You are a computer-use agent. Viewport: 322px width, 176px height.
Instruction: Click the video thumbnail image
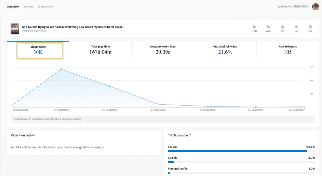click(x=15, y=29)
